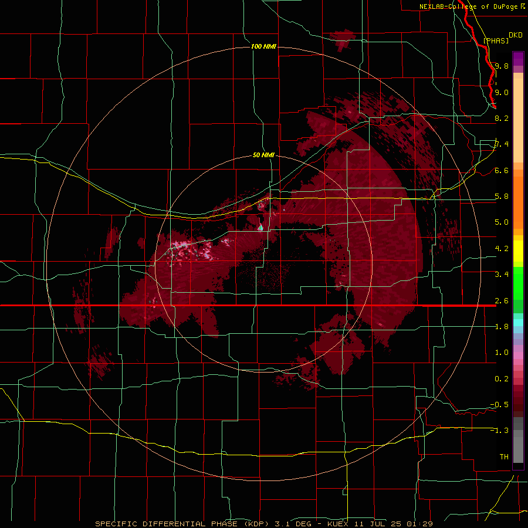Viewport: 528px width, 528px height.
Task: Click the -0.5 value on the color scale
Action: tap(499, 405)
